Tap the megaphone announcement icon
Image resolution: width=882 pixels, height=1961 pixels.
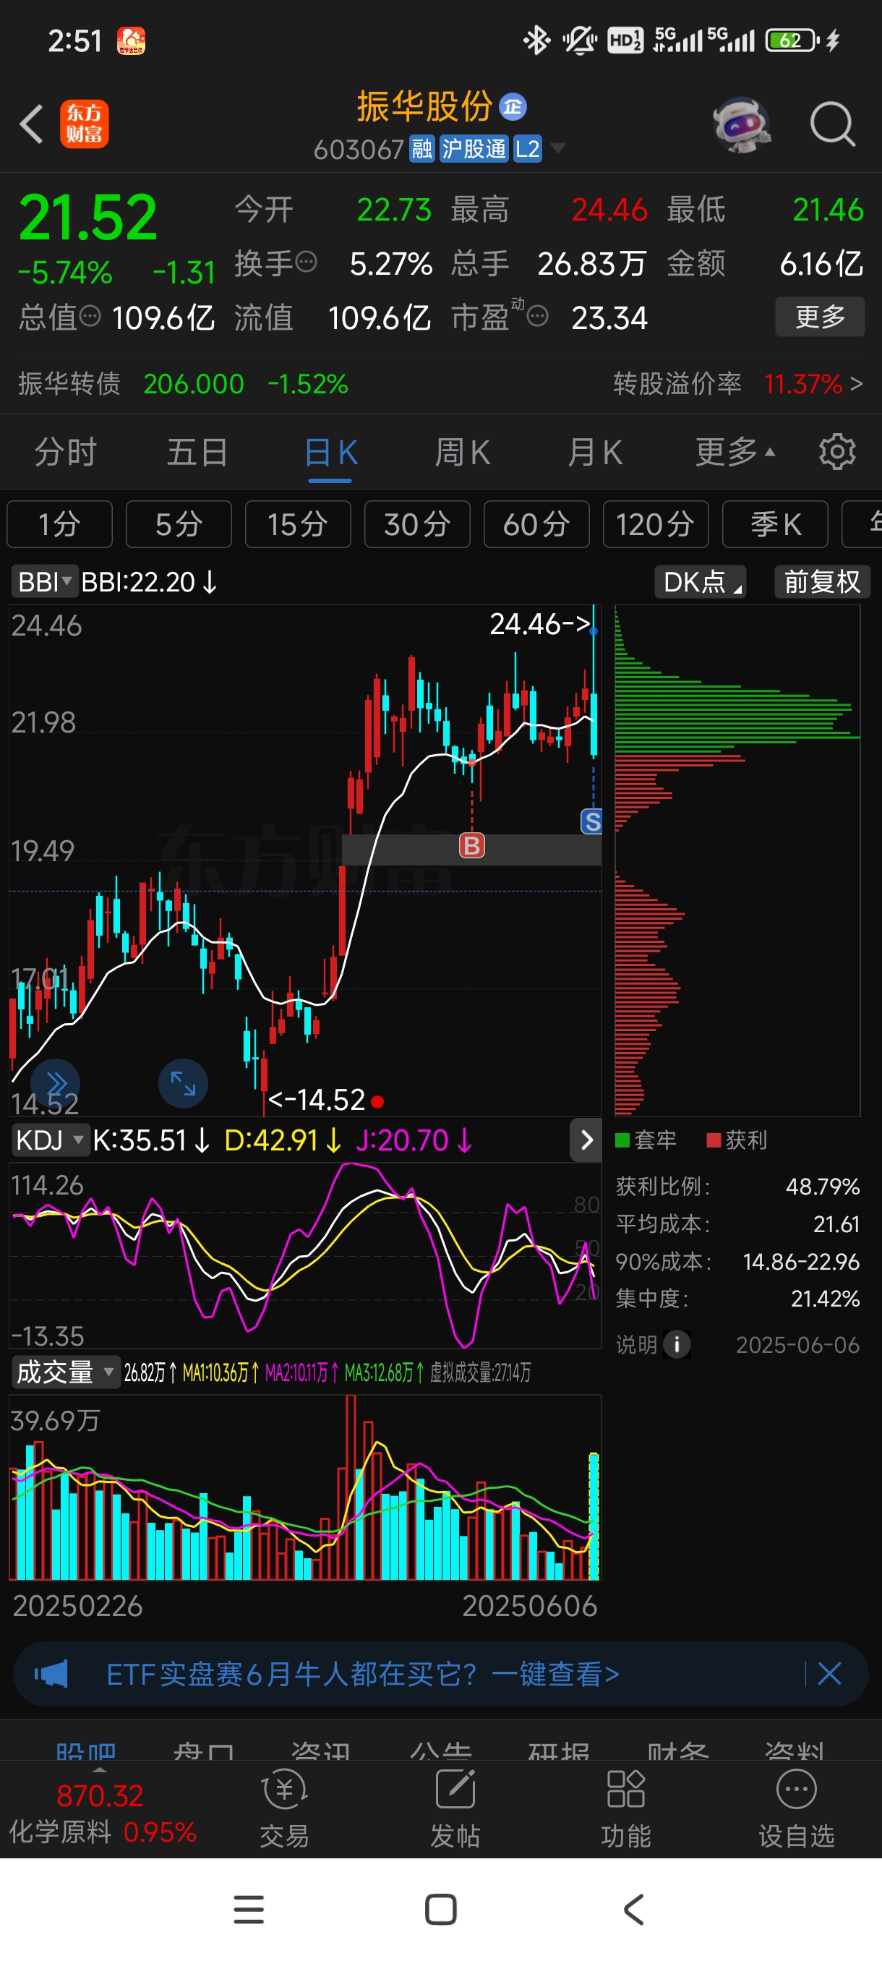click(51, 1674)
